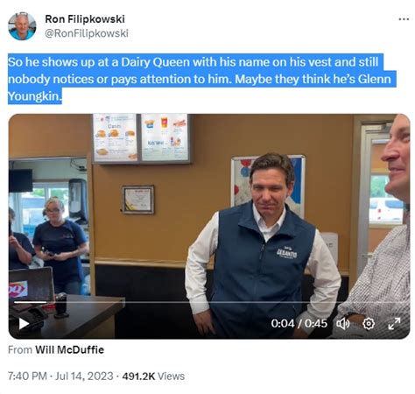The width and height of the screenshot is (415, 394).
Task: Click the highlighted tweet text
Action: tap(201, 79)
